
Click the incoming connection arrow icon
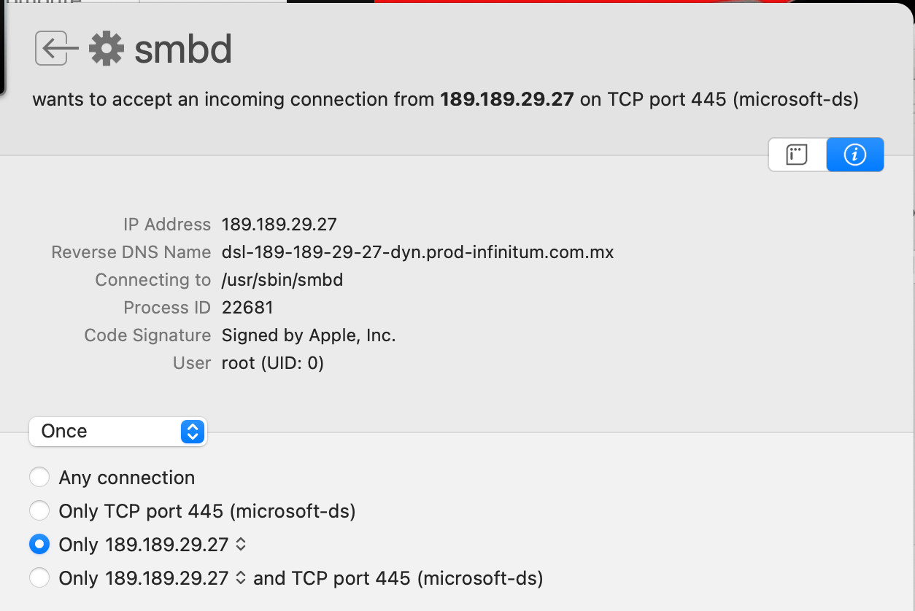[57, 49]
